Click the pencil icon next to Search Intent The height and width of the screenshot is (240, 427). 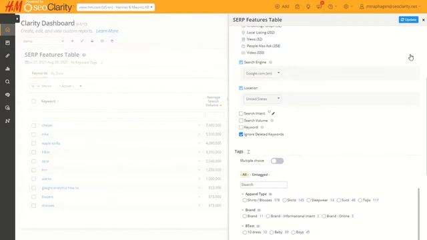[x=273, y=113]
